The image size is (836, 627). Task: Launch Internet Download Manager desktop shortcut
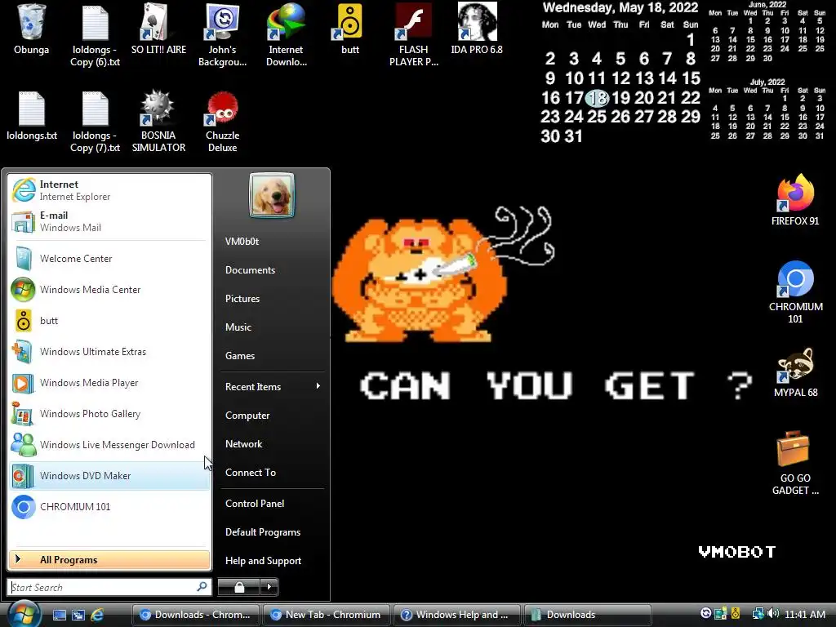(x=287, y=35)
